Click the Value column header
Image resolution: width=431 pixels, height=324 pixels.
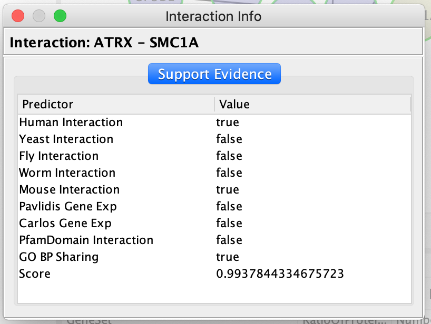tap(312, 104)
